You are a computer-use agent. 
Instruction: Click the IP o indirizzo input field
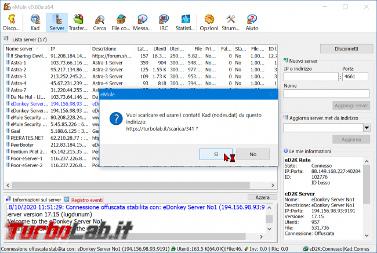tap(311, 77)
